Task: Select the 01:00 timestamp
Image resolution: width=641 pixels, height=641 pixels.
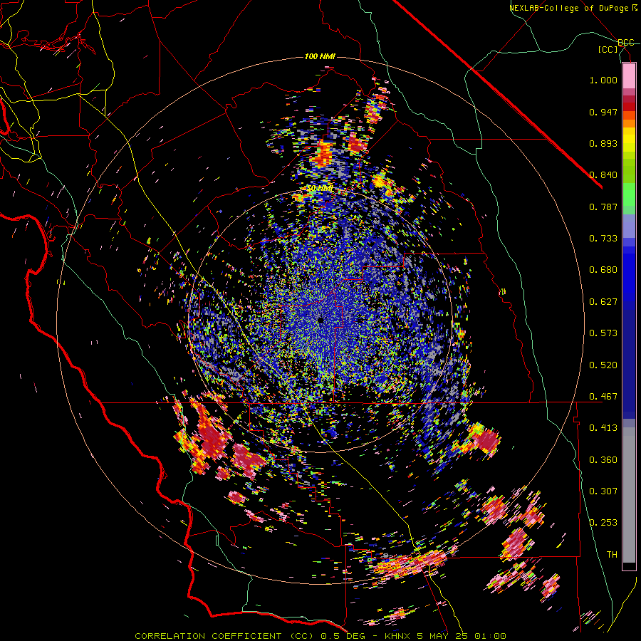Action: (x=491, y=636)
